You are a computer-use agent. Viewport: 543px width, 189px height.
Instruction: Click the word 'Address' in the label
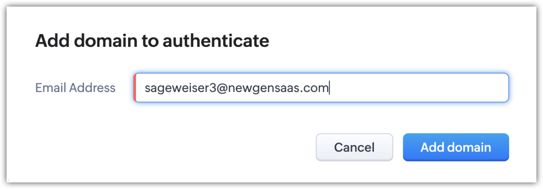coord(92,88)
